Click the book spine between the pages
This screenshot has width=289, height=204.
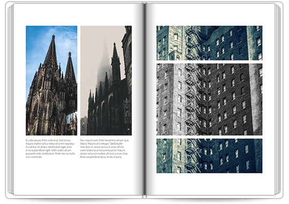(144, 100)
